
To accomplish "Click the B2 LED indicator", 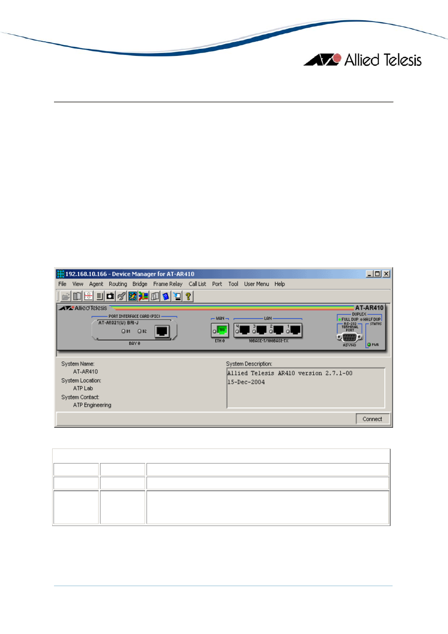I will click(x=139, y=331).
